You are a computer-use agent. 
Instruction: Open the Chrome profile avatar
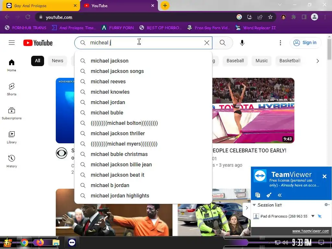[x=314, y=17]
